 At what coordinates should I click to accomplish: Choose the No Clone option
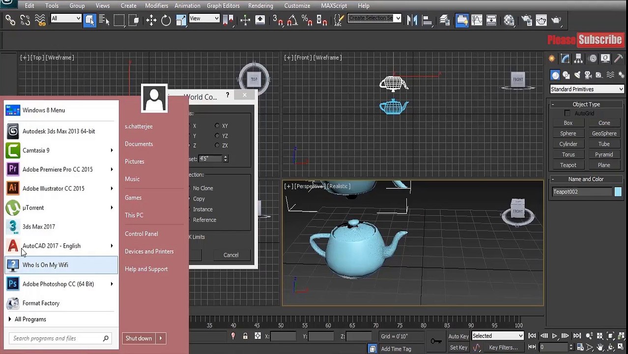202,188
